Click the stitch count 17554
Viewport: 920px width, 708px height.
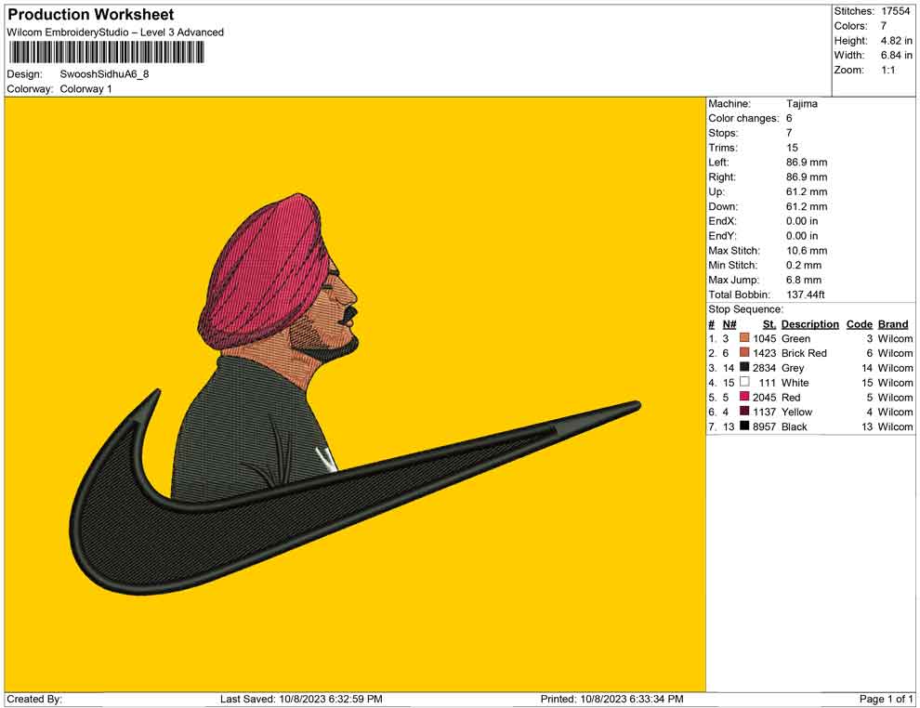point(895,11)
